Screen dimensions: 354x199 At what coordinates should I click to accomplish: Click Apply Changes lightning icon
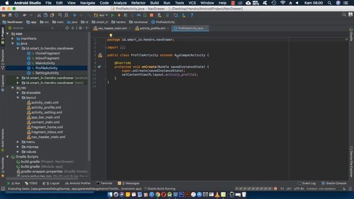[x=119, y=15]
